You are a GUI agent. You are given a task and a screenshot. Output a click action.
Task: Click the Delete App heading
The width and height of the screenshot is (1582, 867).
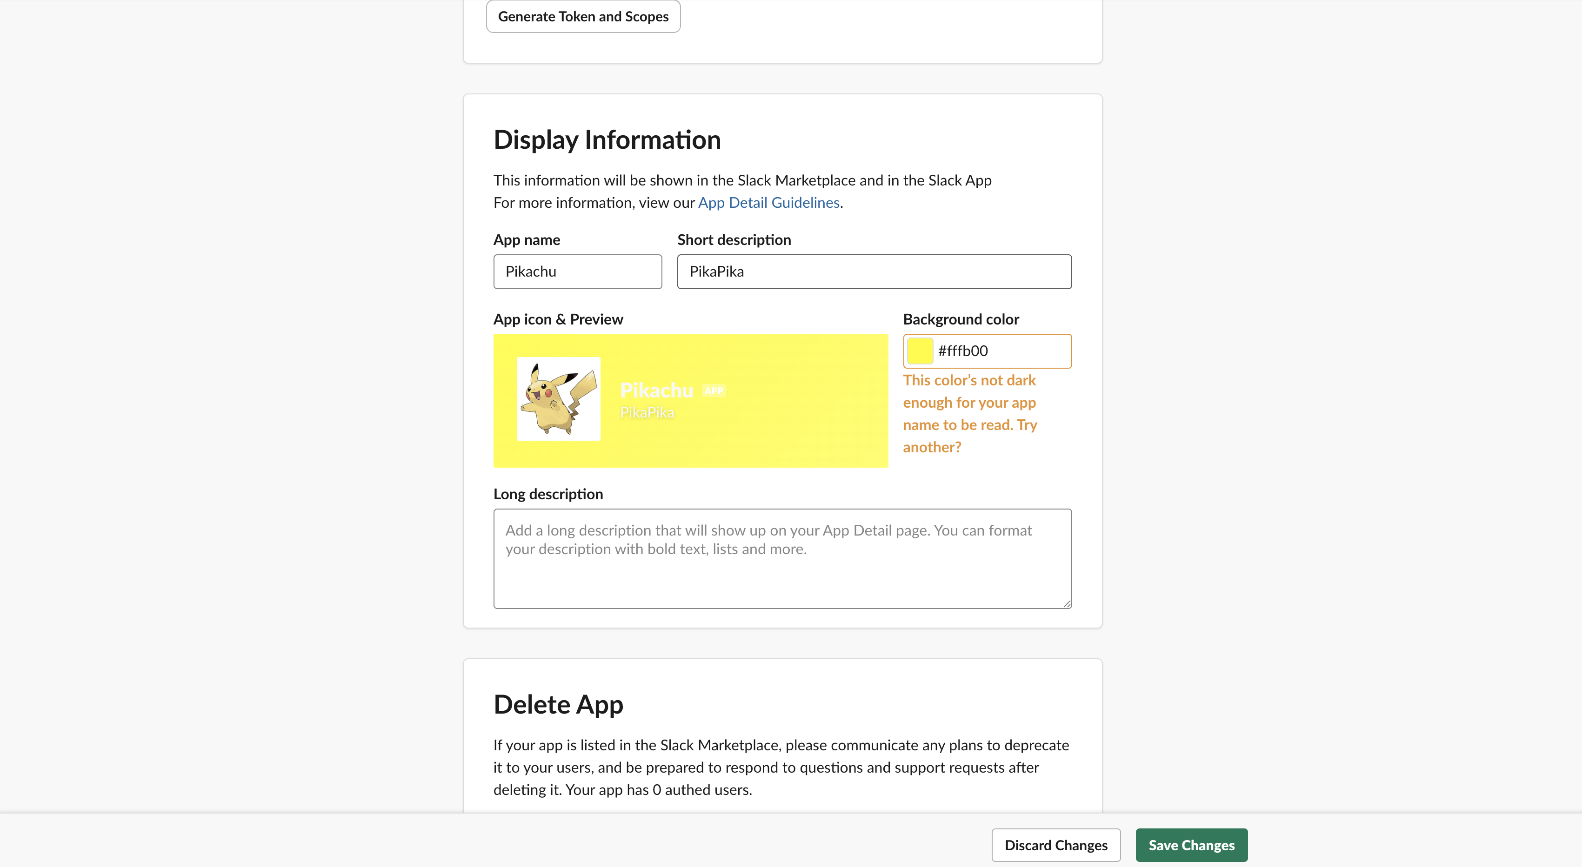pos(558,704)
